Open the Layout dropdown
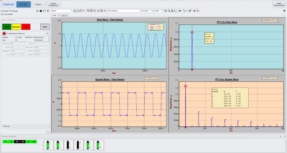The width and height of the screenshot is (287, 153). point(61,11)
